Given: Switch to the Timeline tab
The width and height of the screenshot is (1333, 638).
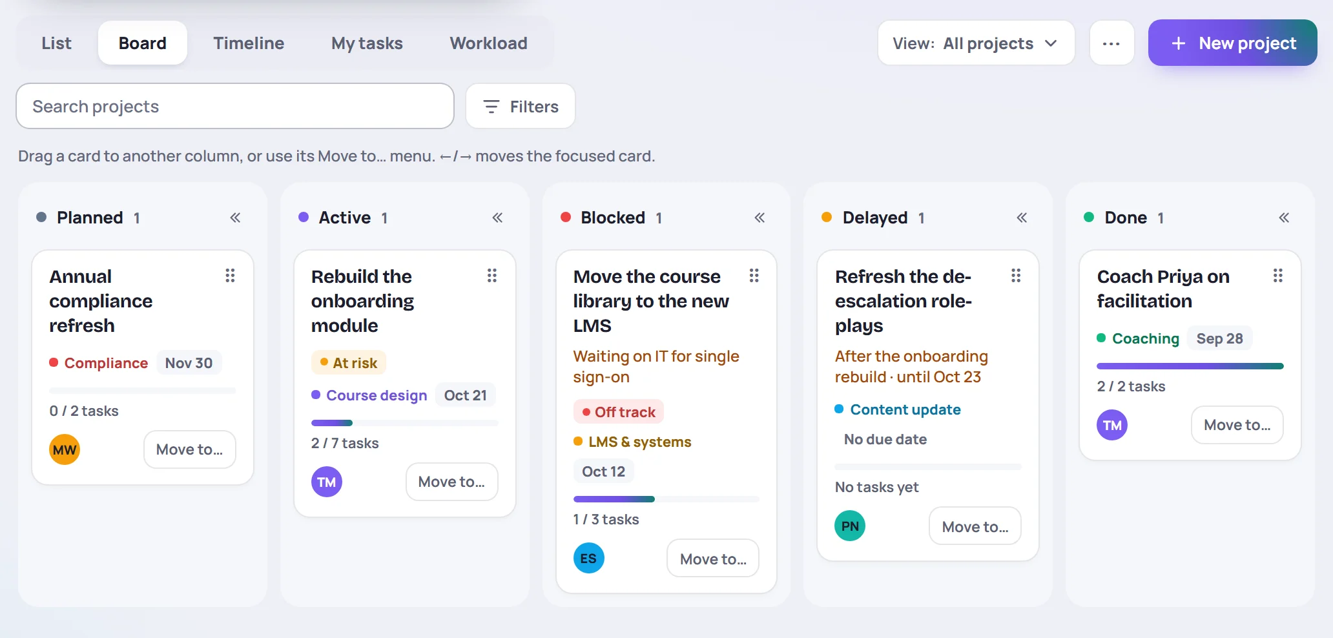Looking at the screenshot, I should pyautogui.click(x=249, y=43).
